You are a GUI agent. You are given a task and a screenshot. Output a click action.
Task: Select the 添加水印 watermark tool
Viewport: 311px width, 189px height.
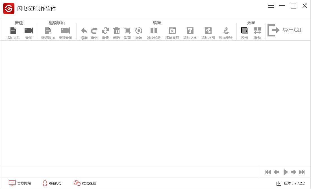tap(208, 32)
